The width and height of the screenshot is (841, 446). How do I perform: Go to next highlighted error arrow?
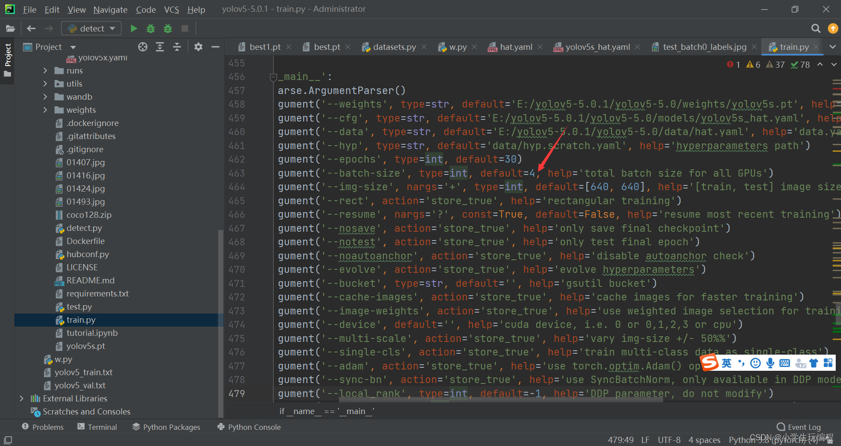click(834, 64)
